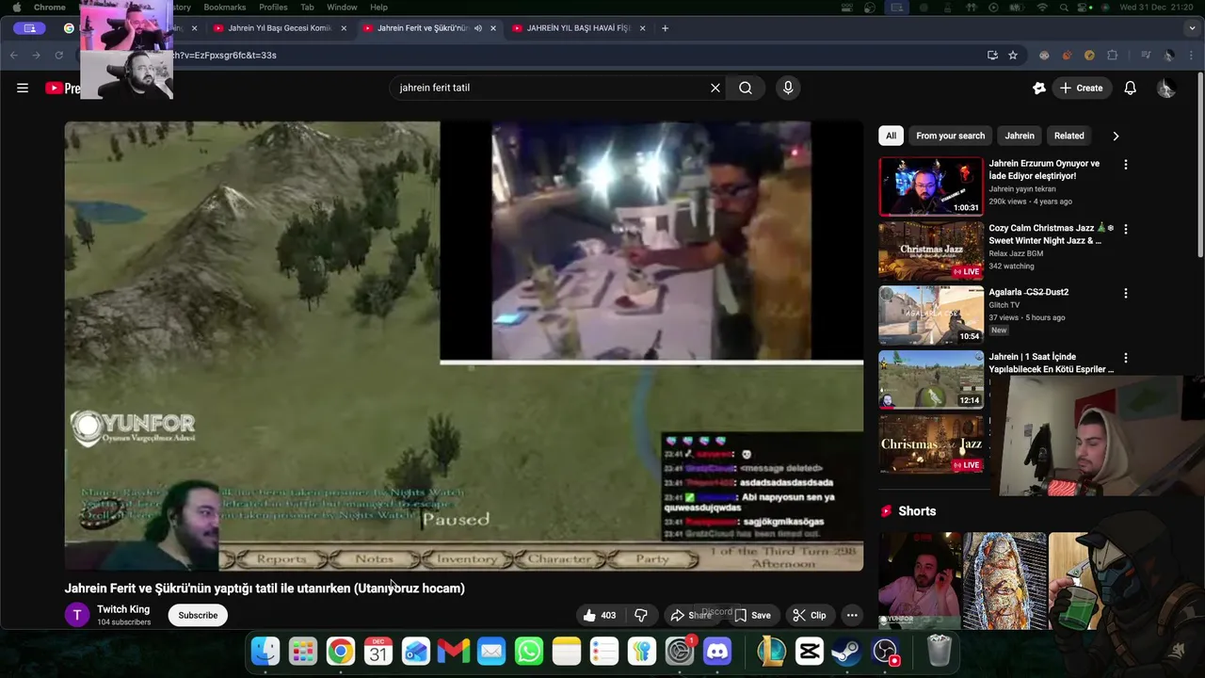Open the Agalarla -CS2-Dust2 thumbnail

931,315
